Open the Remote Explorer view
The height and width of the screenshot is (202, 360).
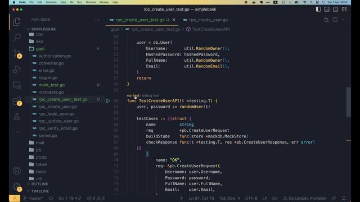[17, 85]
